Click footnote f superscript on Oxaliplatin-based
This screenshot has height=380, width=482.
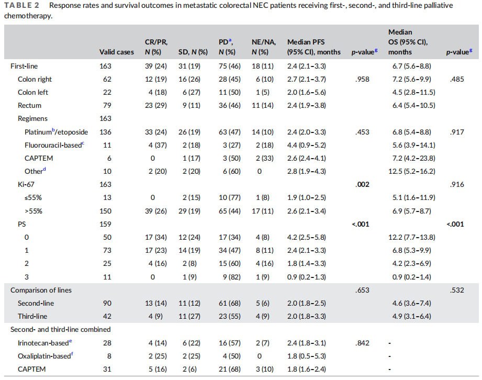coord(72,353)
